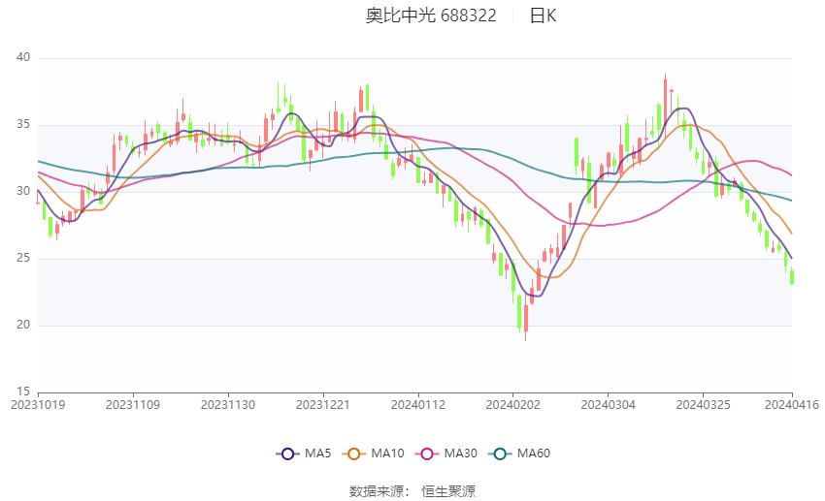Viewport: 825px width, 501px height.
Task: Toggle the MA10 legend marker
Action: pos(353,454)
